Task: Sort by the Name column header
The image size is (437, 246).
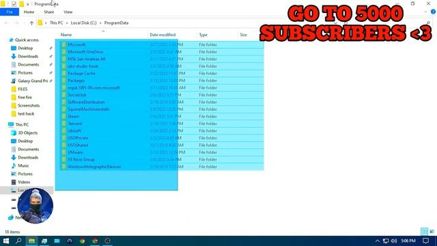Action: (66, 35)
